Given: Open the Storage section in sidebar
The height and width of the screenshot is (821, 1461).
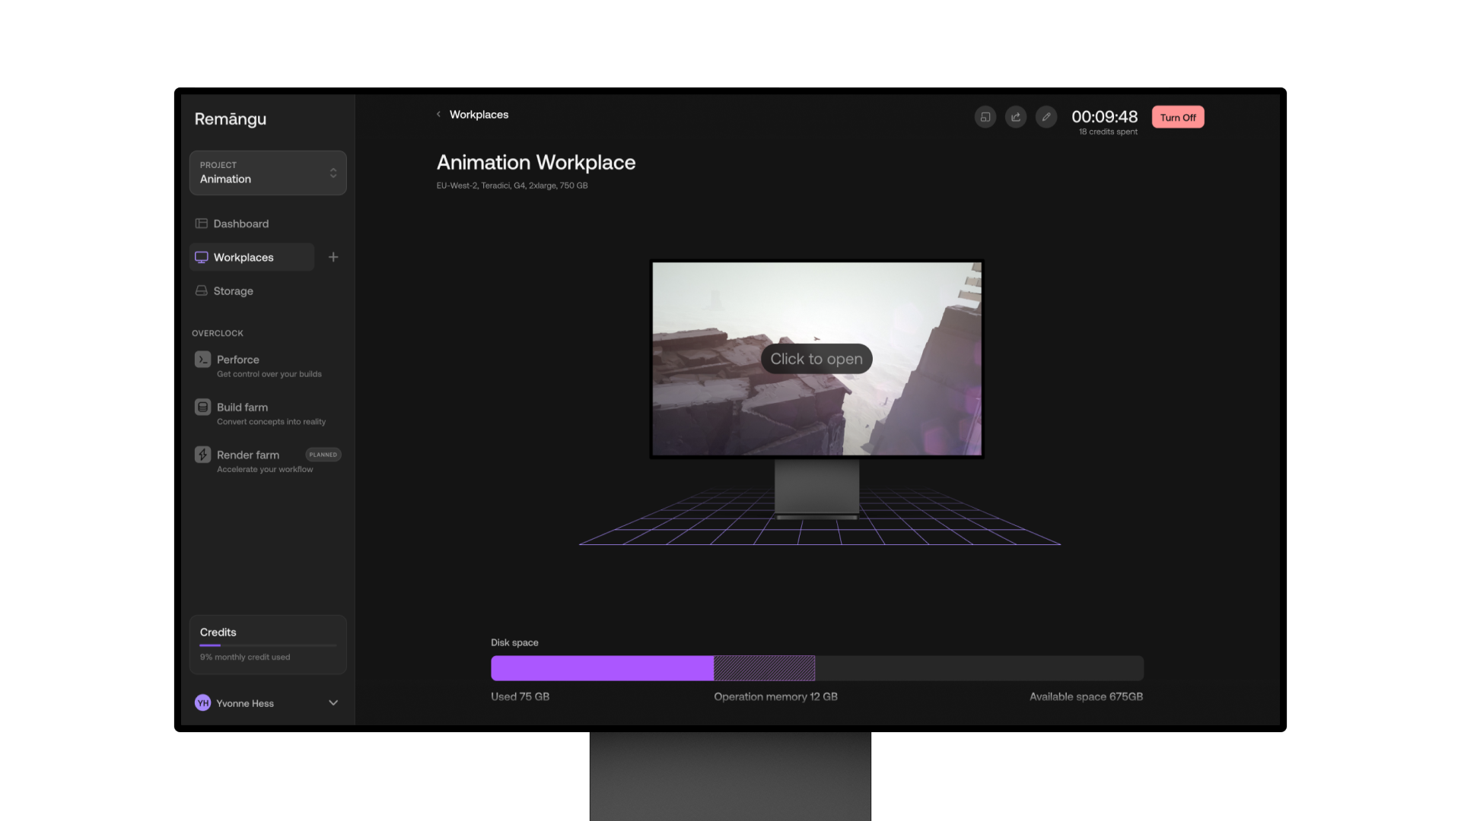Looking at the screenshot, I should click(x=233, y=290).
